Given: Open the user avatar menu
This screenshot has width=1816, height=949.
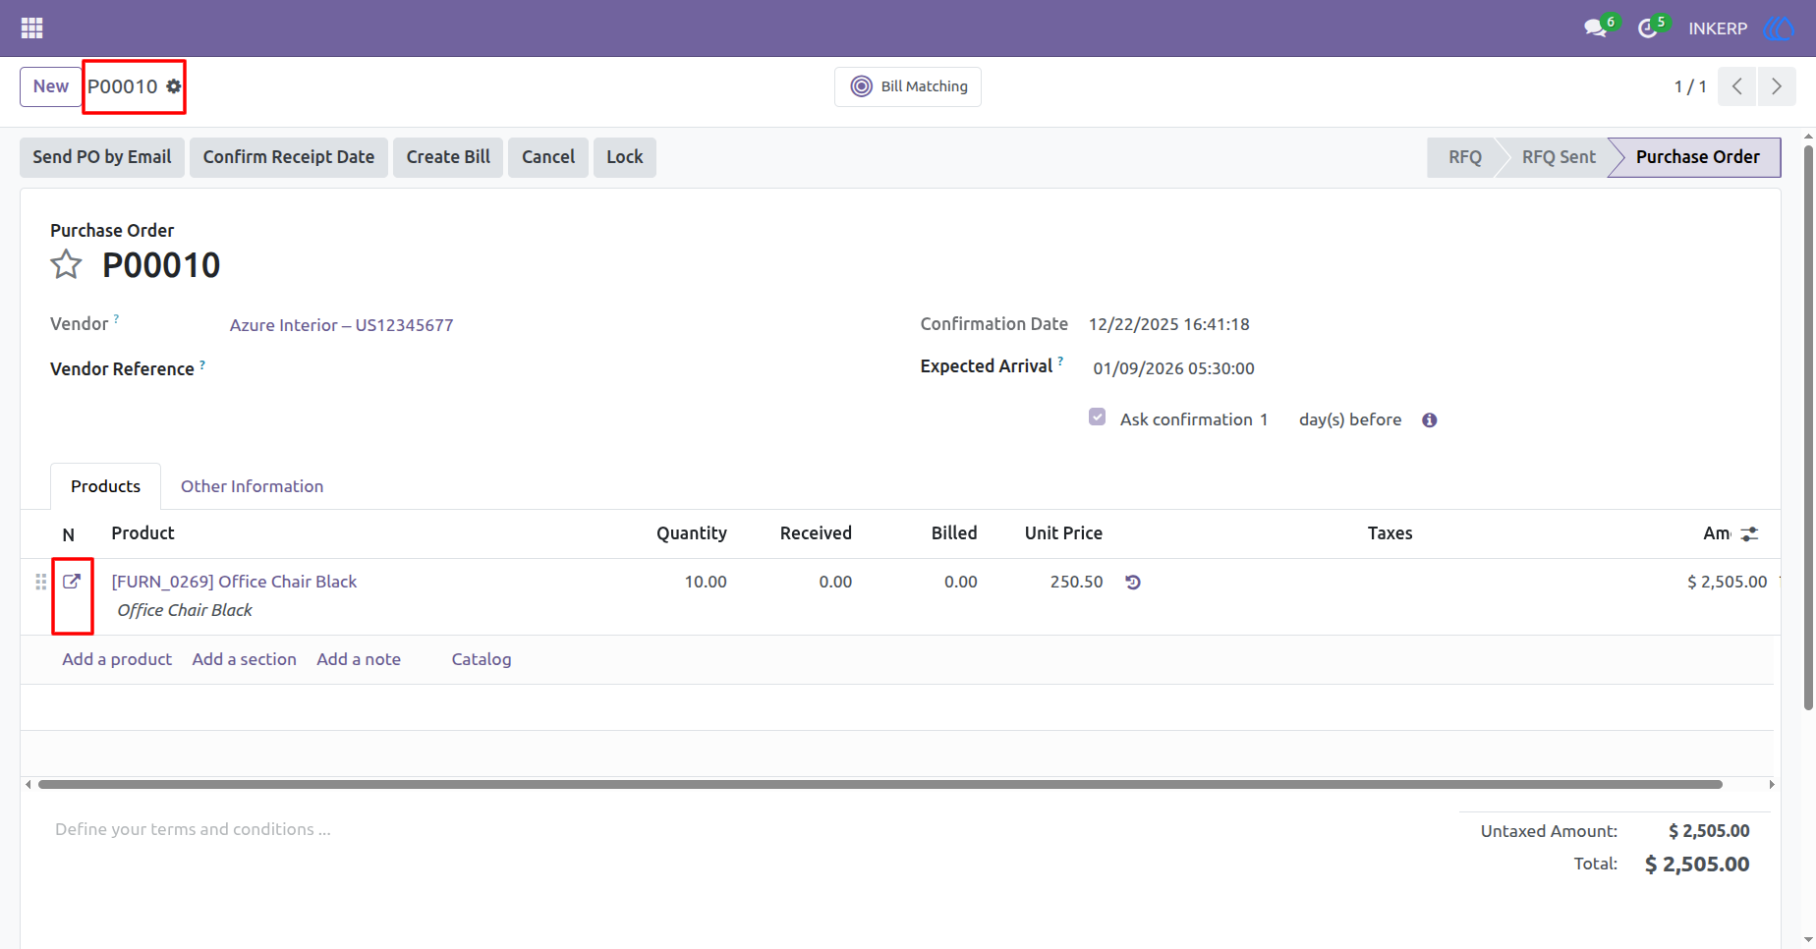Looking at the screenshot, I should pyautogui.click(x=1778, y=28).
